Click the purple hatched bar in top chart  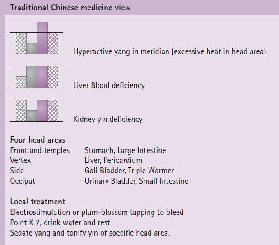click(53, 43)
